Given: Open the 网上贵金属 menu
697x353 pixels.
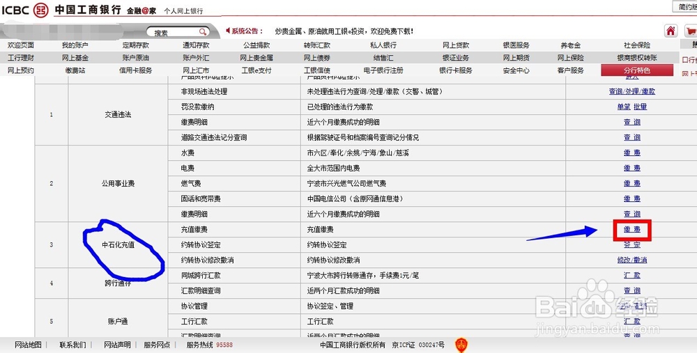Looking at the screenshot, I should [x=256, y=58].
